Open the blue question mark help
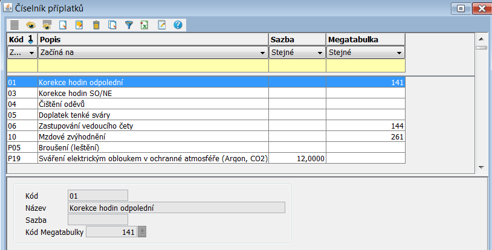492x250 pixels. tap(177, 25)
